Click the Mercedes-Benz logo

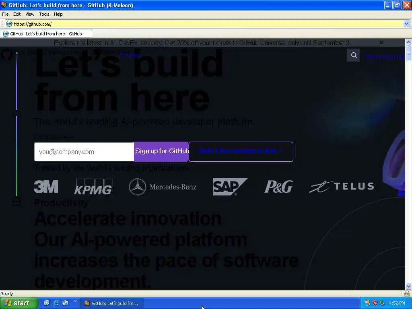tap(163, 187)
